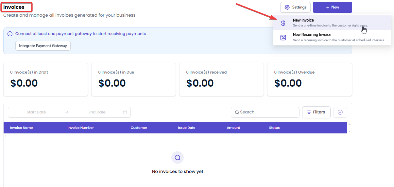This screenshot has width=394, height=187.
Task: Click the download icon beside Filters
Action: (340, 112)
